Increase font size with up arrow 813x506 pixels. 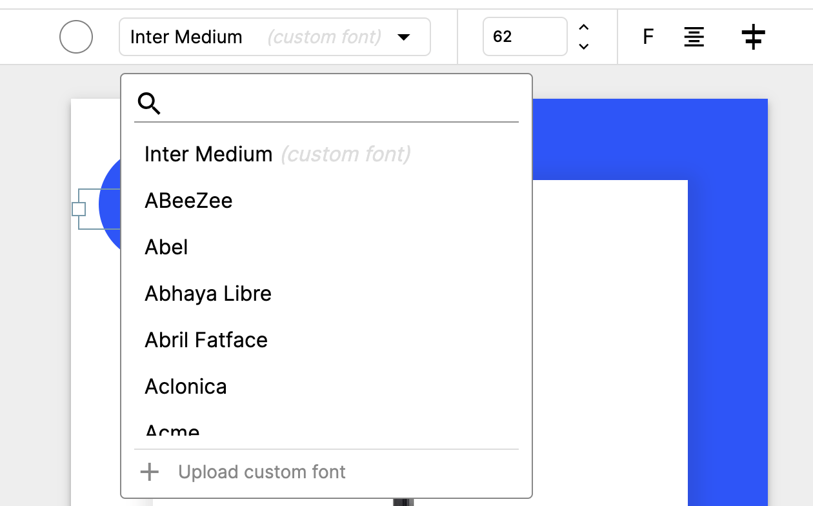584,27
